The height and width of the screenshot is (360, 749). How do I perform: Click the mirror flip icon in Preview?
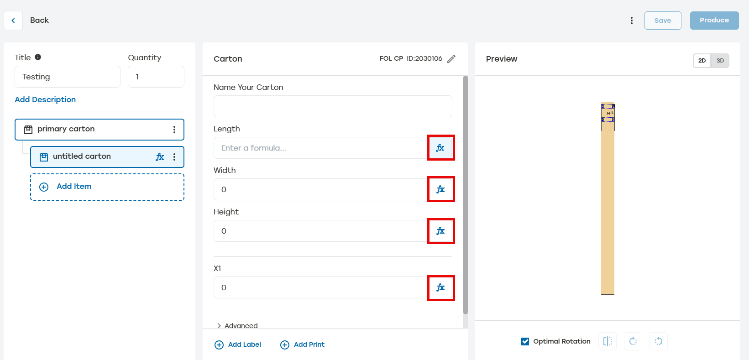(x=608, y=341)
